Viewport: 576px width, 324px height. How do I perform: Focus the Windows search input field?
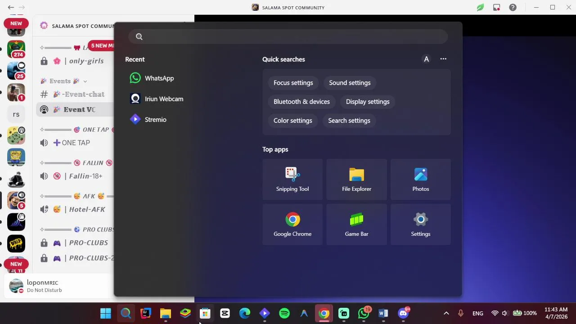pos(288,37)
